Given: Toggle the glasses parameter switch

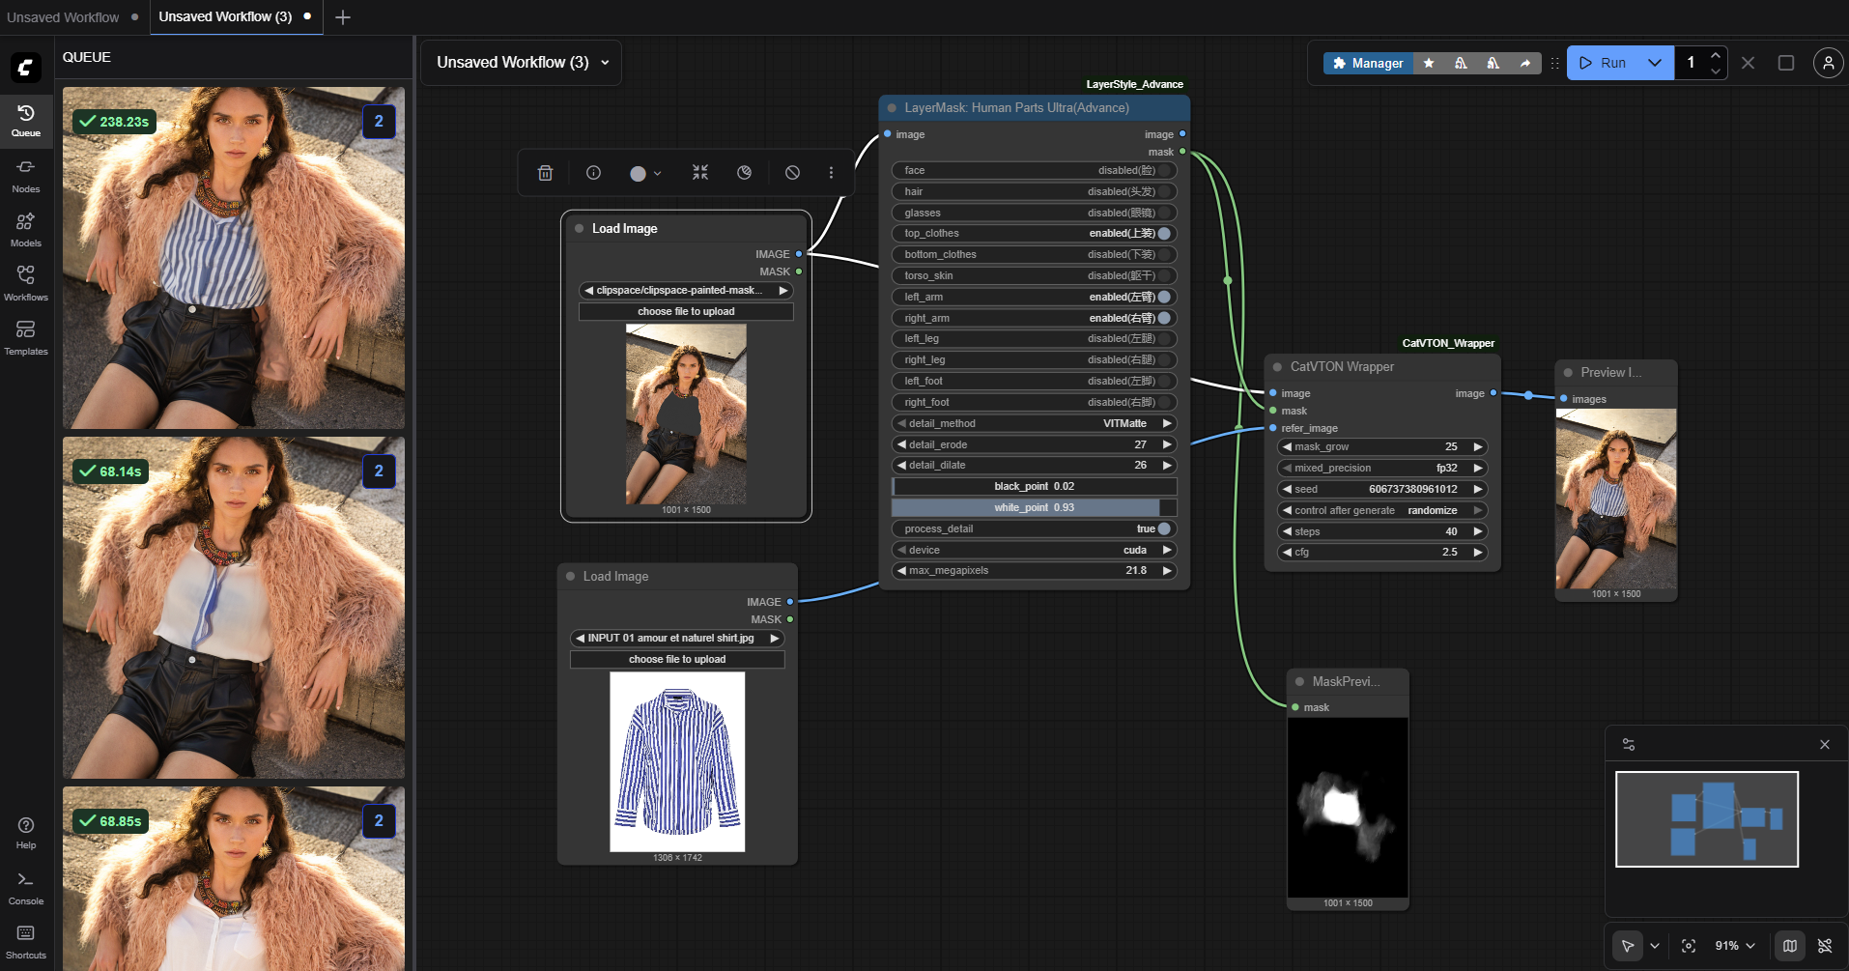Looking at the screenshot, I should [x=1165, y=213].
